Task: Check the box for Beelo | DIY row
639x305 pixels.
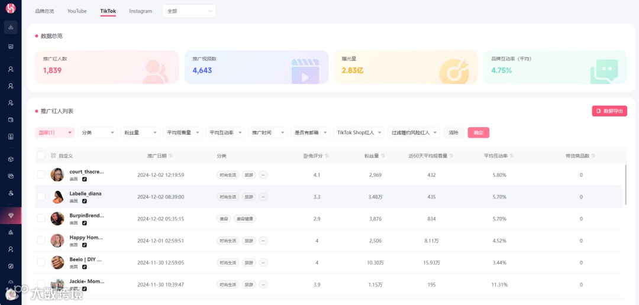Action: tap(41, 262)
